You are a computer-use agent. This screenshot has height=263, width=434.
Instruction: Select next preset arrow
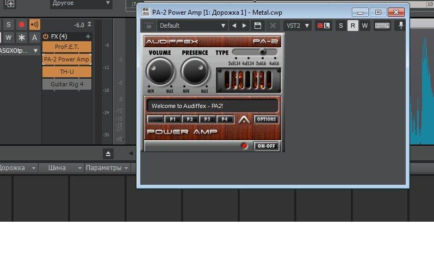tap(245, 26)
